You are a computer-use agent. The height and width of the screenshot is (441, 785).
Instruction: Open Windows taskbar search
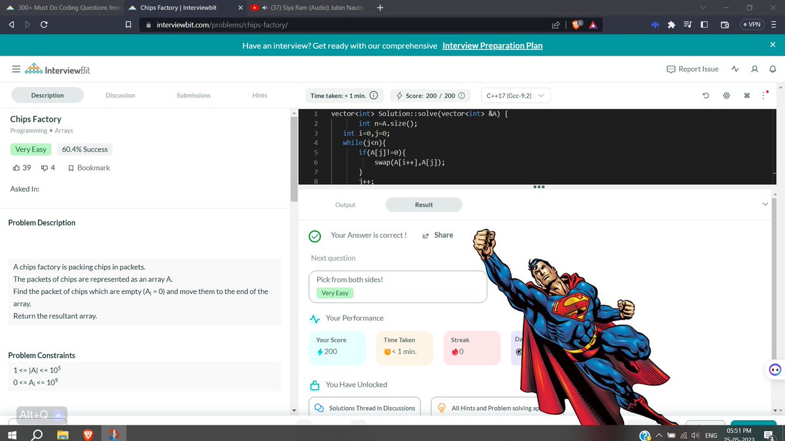pyautogui.click(x=37, y=434)
